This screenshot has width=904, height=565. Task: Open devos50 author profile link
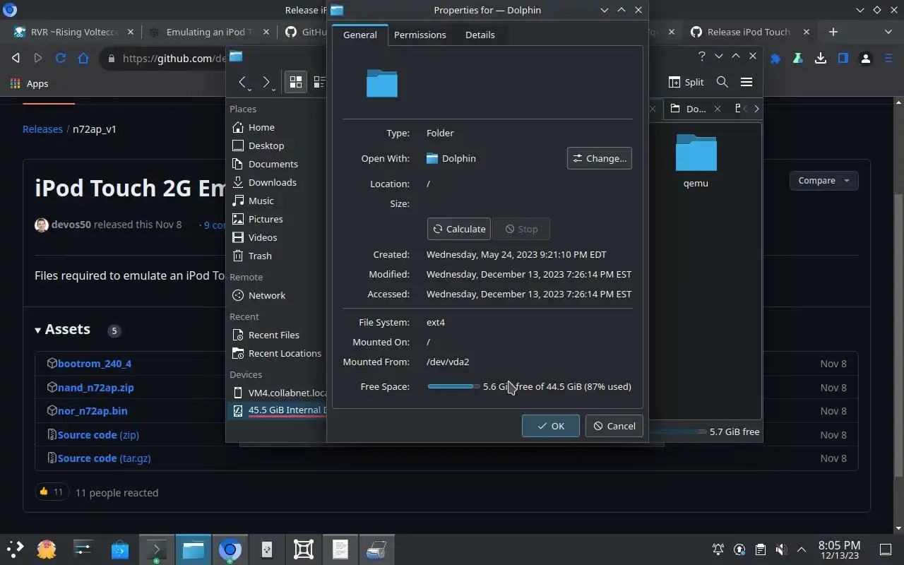[x=71, y=225]
